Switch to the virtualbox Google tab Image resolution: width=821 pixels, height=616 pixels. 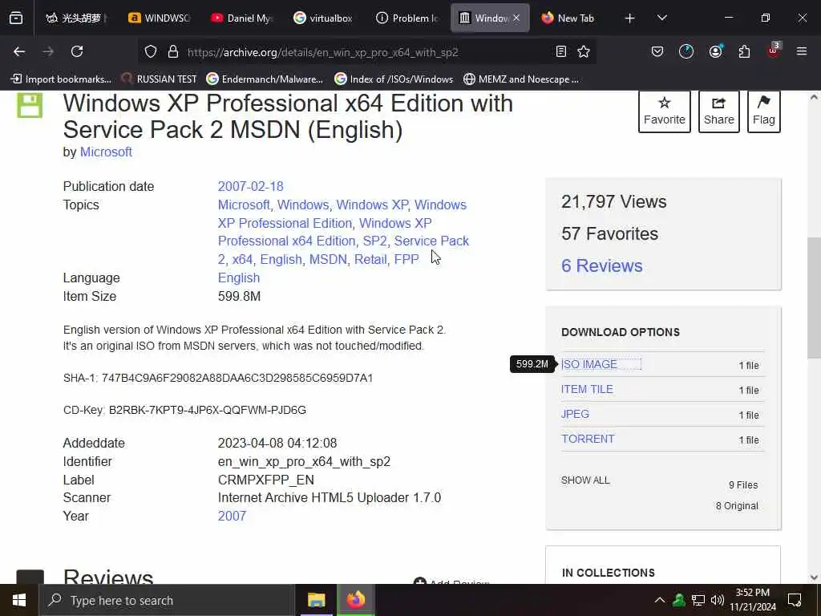[324, 18]
